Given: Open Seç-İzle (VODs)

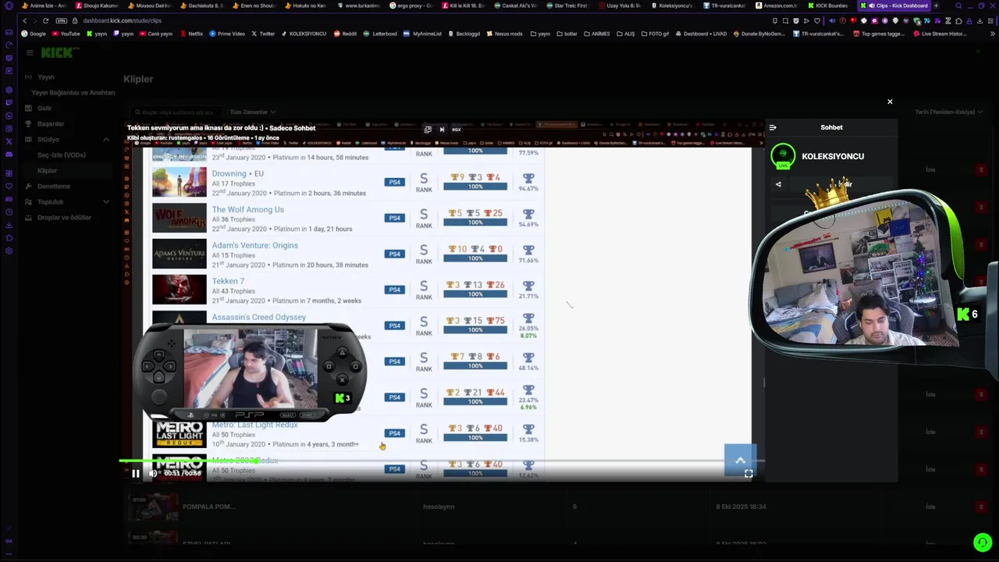Looking at the screenshot, I should (62, 155).
